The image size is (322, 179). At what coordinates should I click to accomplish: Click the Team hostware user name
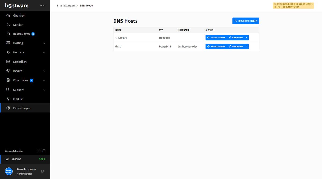[26, 169]
